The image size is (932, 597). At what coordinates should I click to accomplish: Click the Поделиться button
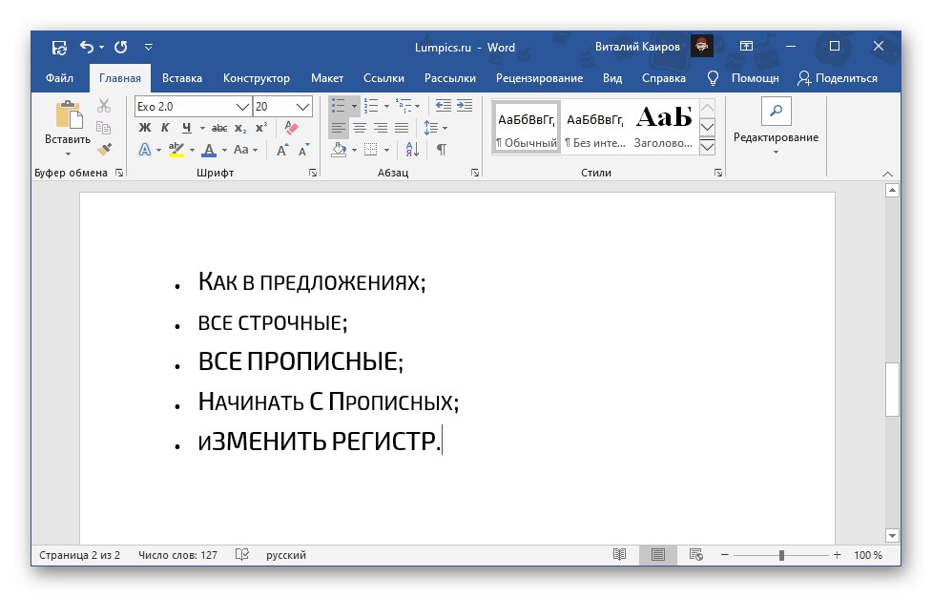pyautogui.click(x=848, y=78)
